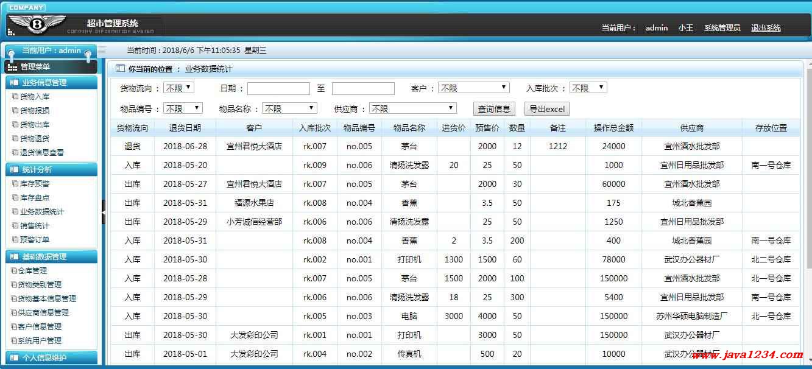
Task: Click the 导出excel button
Action: pos(546,109)
